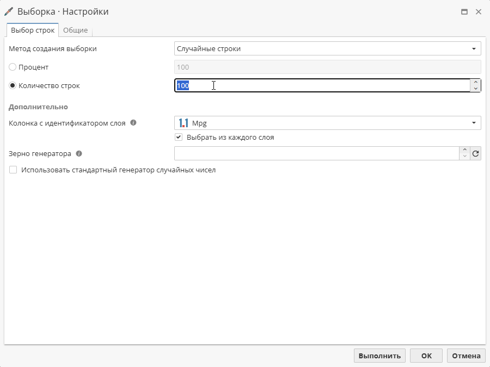Click the refresh icon to regenerate seed
Screen dimensions: 490x367
point(476,153)
